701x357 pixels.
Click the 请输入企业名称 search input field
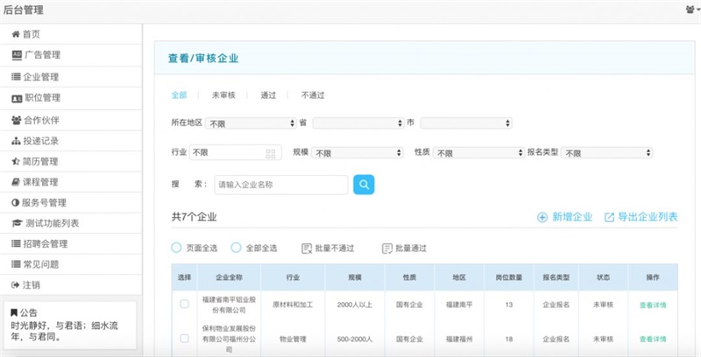tap(280, 185)
